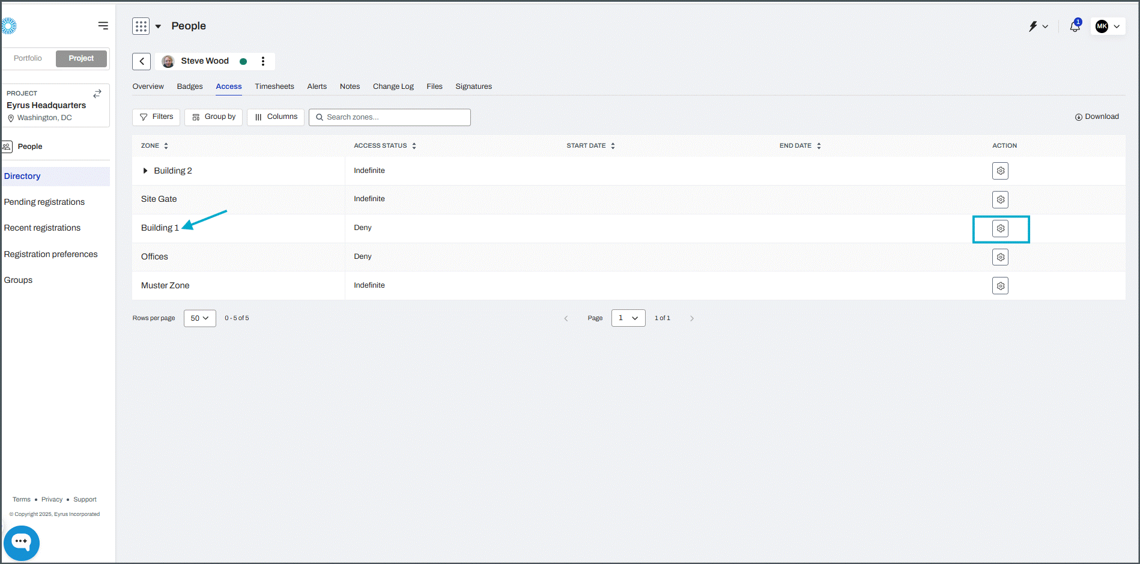This screenshot has height=564, width=1140.
Task: Open the apps grid launcher icon
Action: tap(141, 26)
